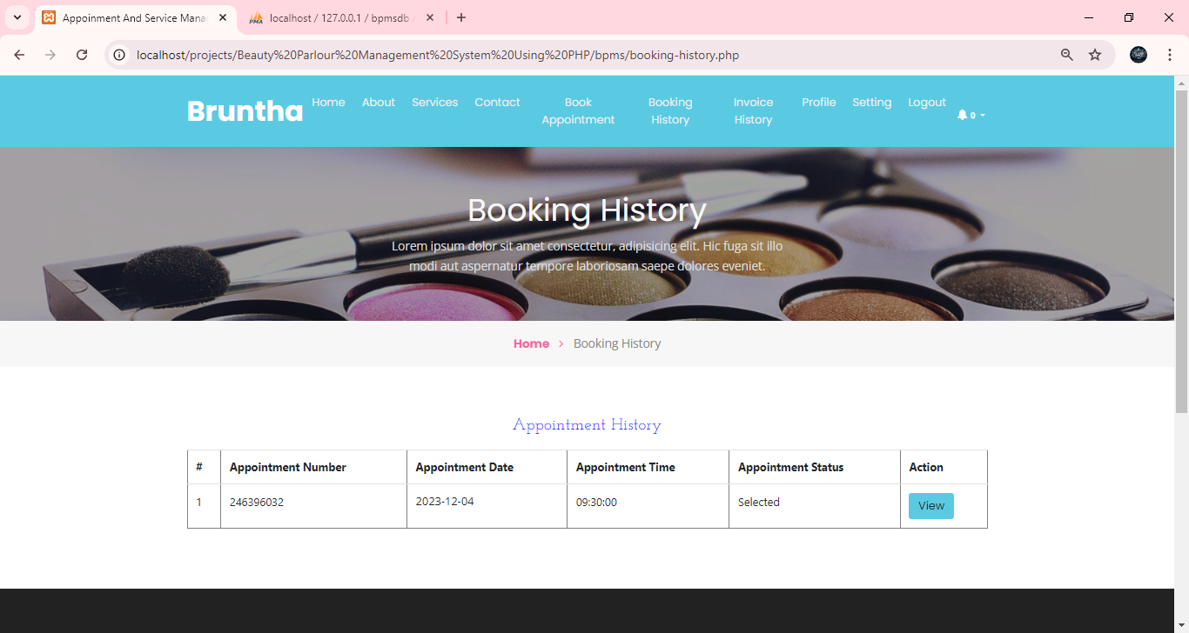Click the site information icon
This screenshot has height=633, width=1189.
[120, 55]
